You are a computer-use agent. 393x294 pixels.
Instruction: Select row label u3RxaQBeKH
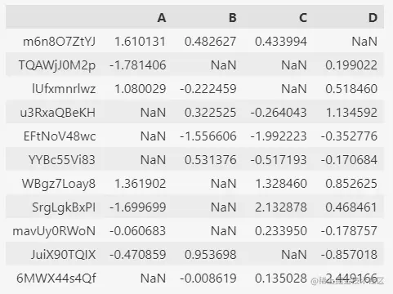click(x=58, y=113)
